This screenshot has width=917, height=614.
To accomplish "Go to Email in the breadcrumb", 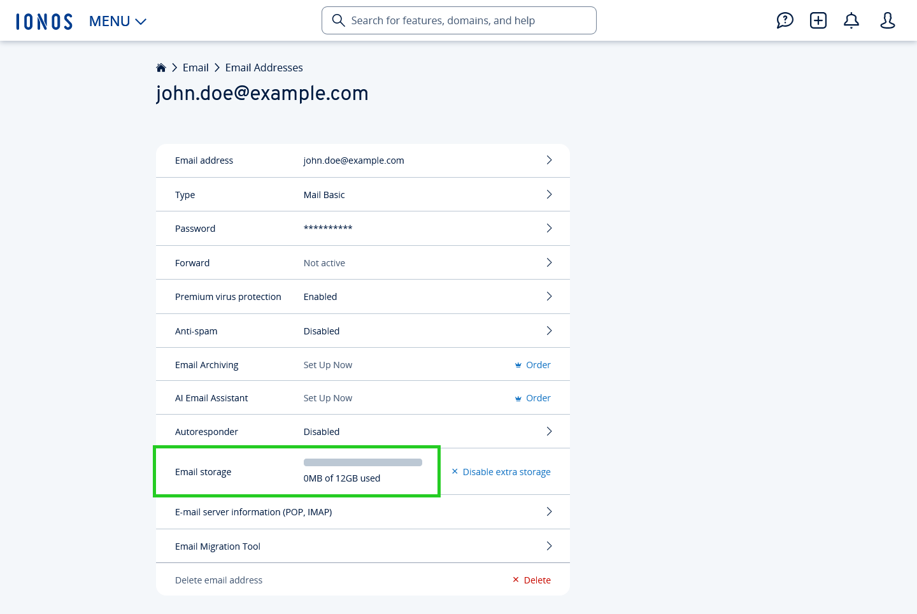I will [195, 67].
